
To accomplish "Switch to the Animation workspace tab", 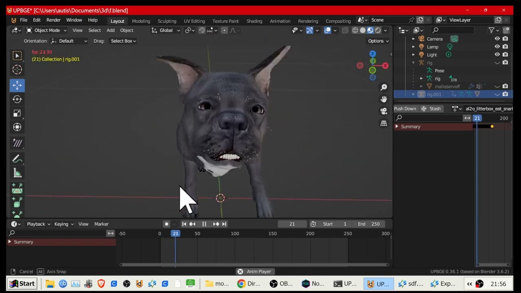I will pyautogui.click(x=280, y=21).
